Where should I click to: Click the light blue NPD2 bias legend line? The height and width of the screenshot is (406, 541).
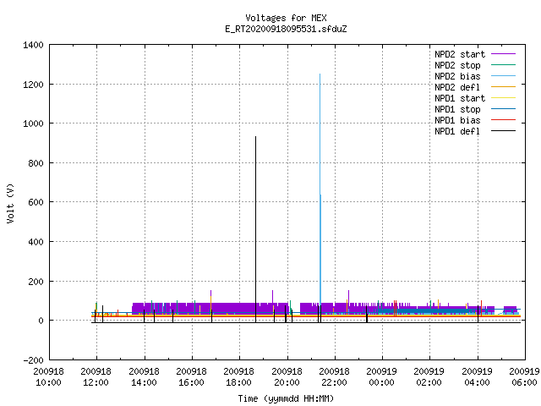point(503,75)
